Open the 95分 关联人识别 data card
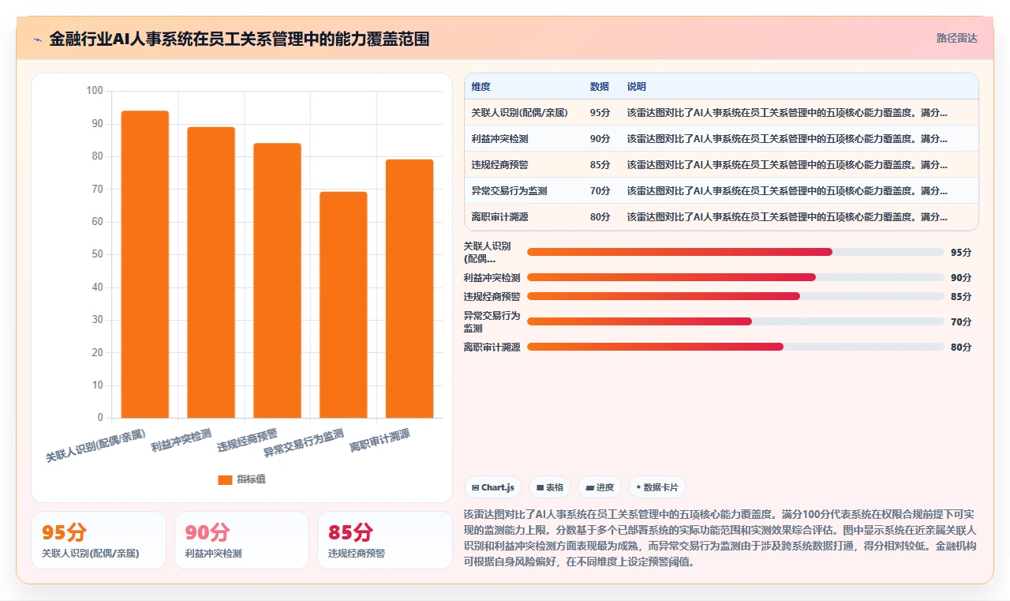Image resolution: width=1010 pixels, height=601 pixels. click(99, 540)
